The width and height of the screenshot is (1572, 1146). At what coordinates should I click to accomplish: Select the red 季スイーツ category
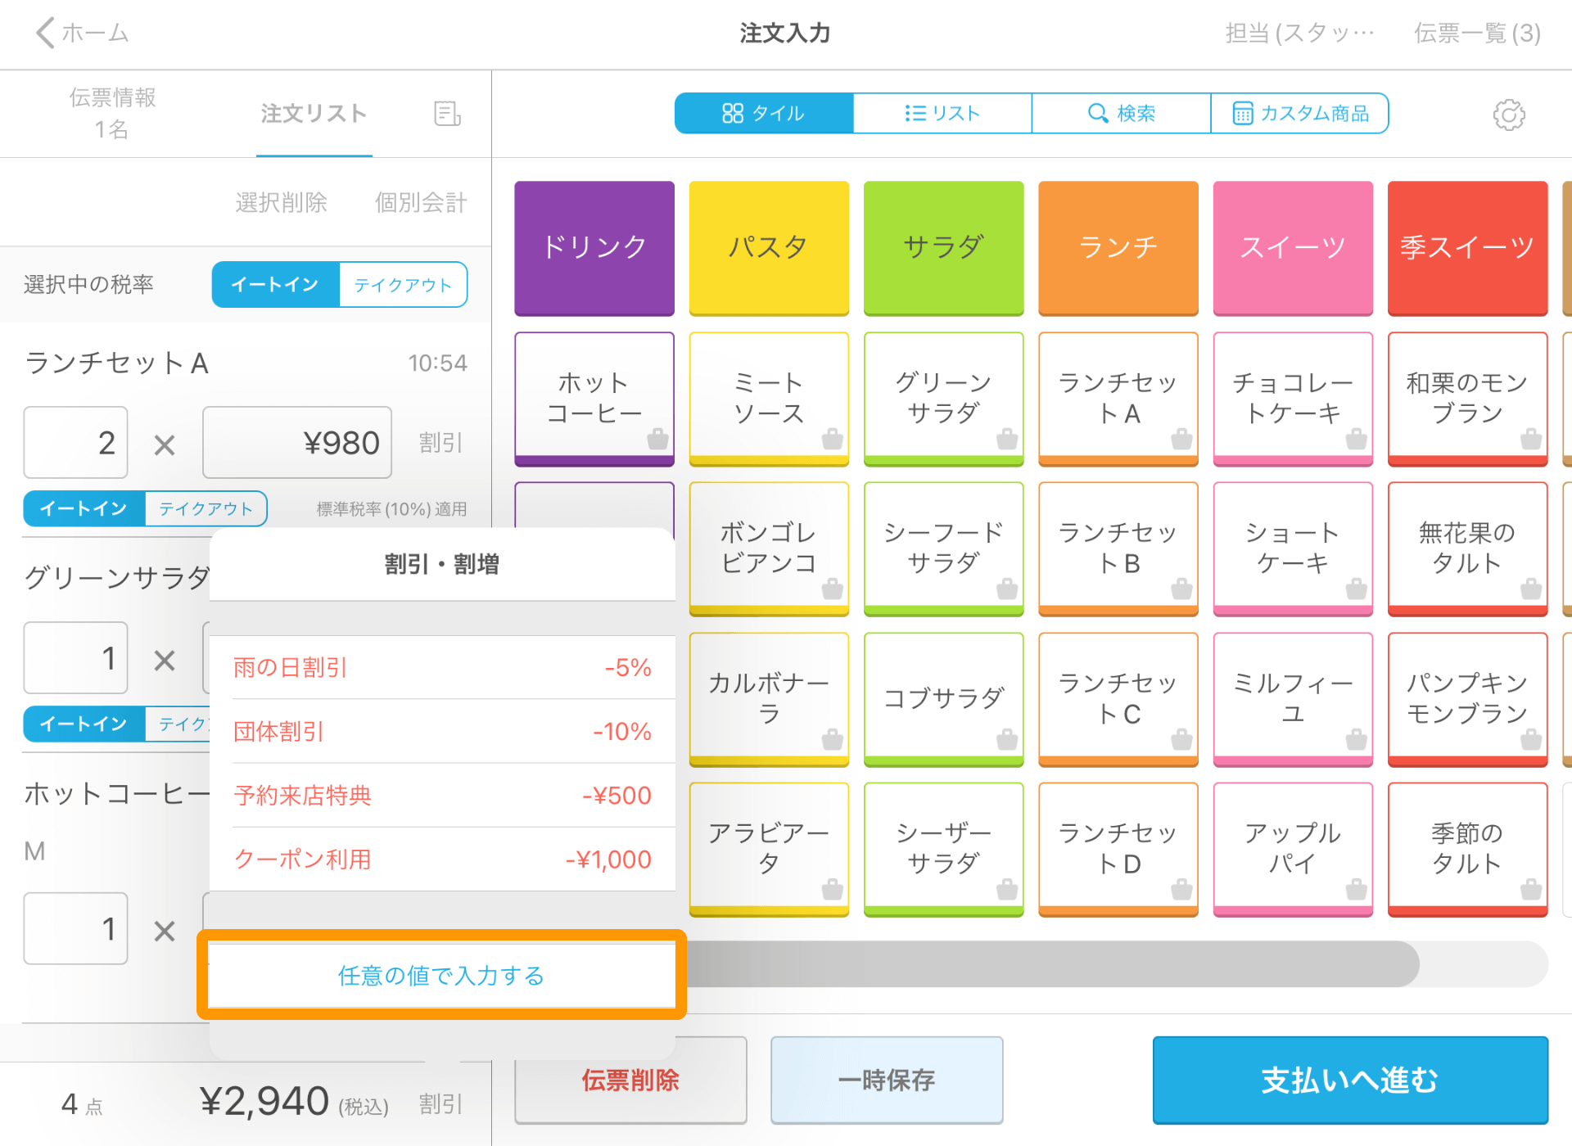[x=1467, y=248]
